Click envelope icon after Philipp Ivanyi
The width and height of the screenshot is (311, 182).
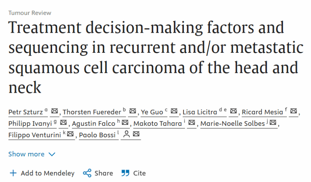point(63,123)
